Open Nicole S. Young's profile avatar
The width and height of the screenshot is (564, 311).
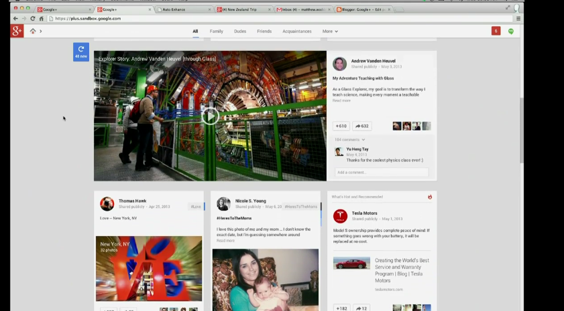[223, 204]
